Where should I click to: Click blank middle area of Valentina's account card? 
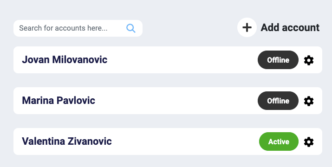[184, 141]
